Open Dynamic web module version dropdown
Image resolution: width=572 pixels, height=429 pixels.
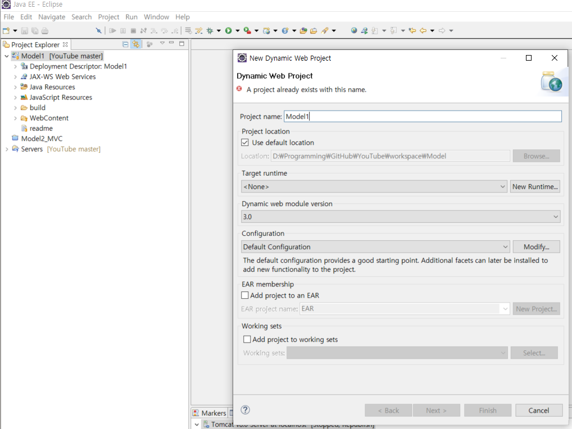[x=401, y=217]
